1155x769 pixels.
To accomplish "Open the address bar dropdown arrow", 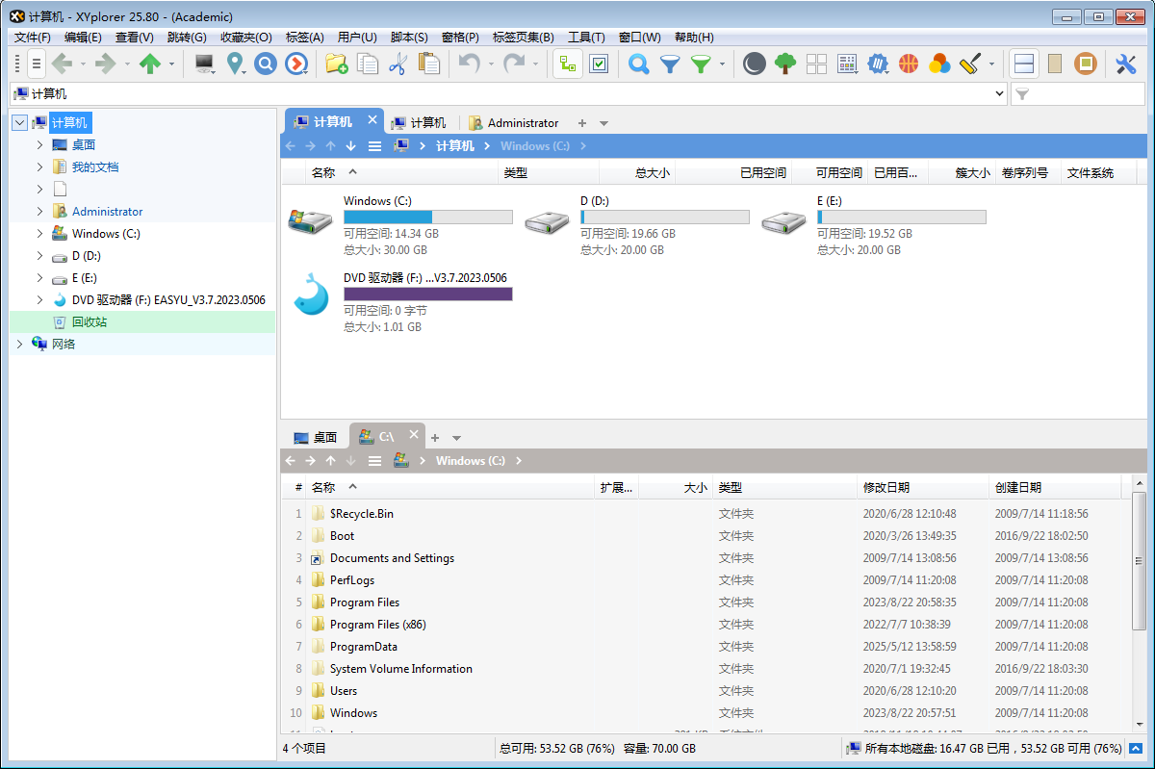I will point(999,94).
